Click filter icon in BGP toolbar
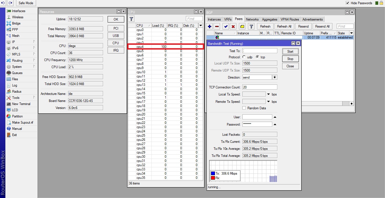The height and width of the screenshot is (198, 385). pyautogui.click(x=251, y=26)
